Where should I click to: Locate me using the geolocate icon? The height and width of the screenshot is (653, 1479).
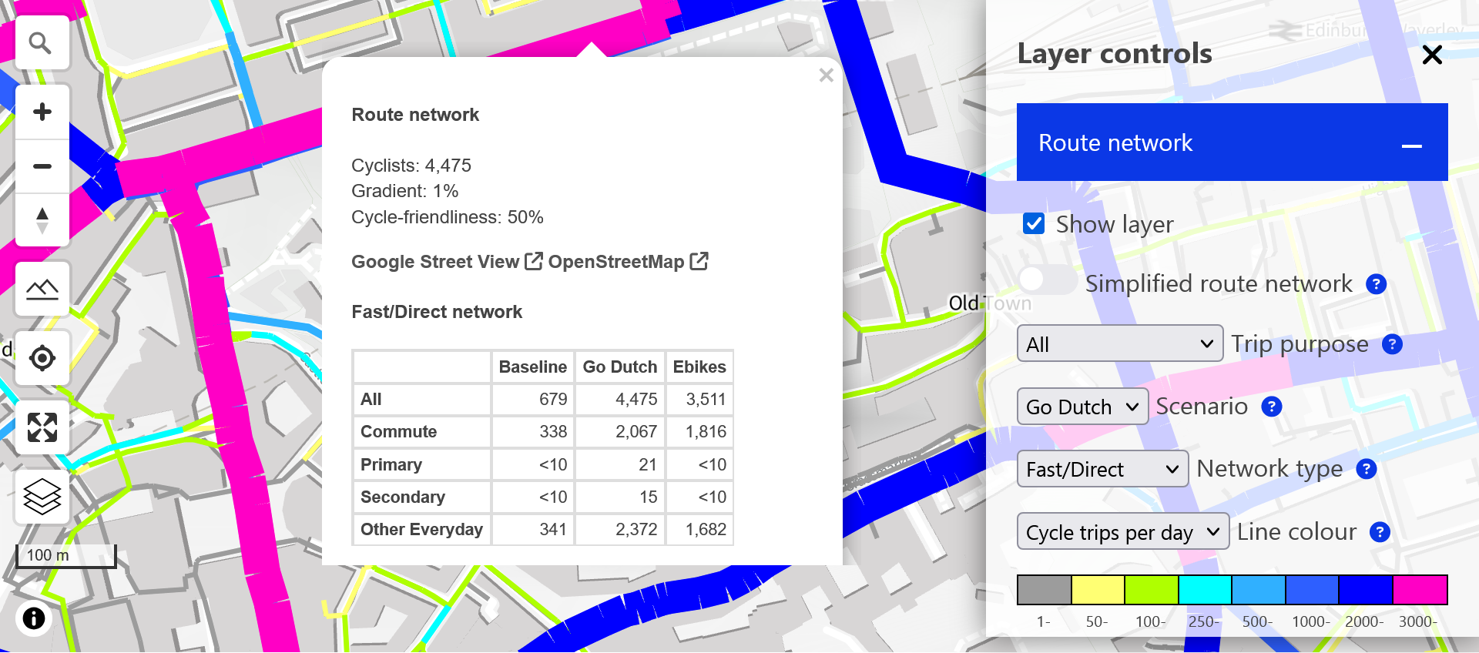click(42, 358)
